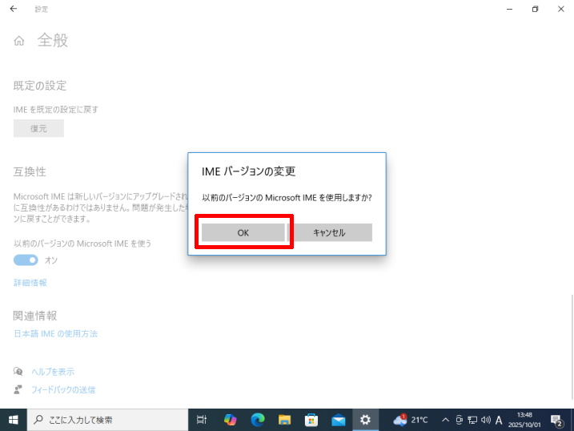Click OK in the IME version dialog

(x=243, y=232)
